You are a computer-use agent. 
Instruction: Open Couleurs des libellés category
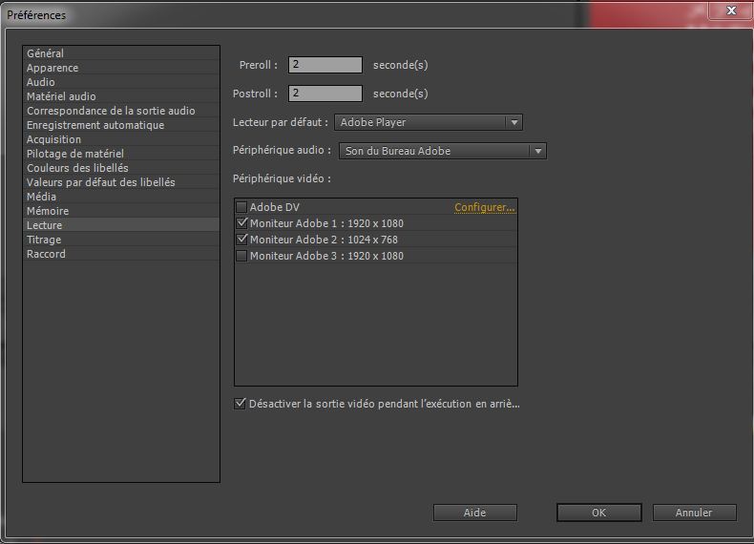(x=120, y=168)
